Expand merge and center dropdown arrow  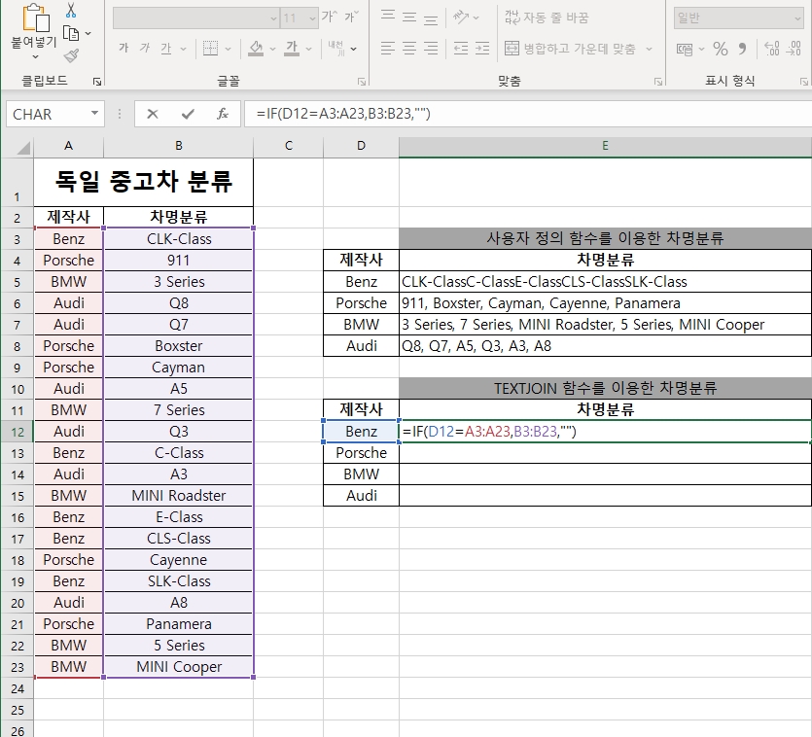[649, 50]
